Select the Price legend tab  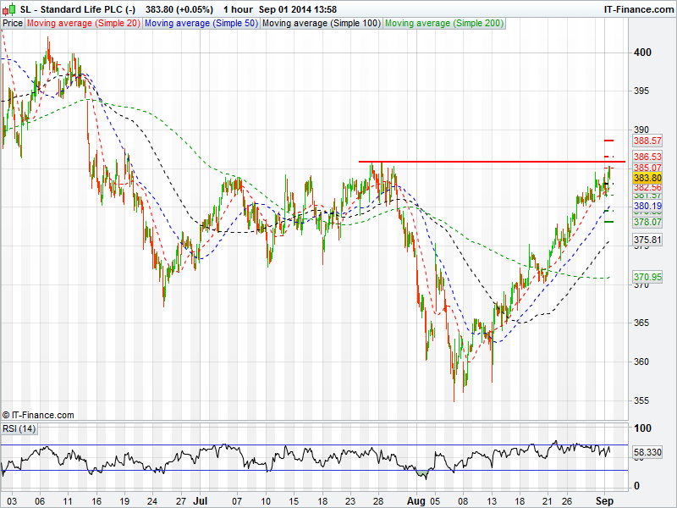13,24
